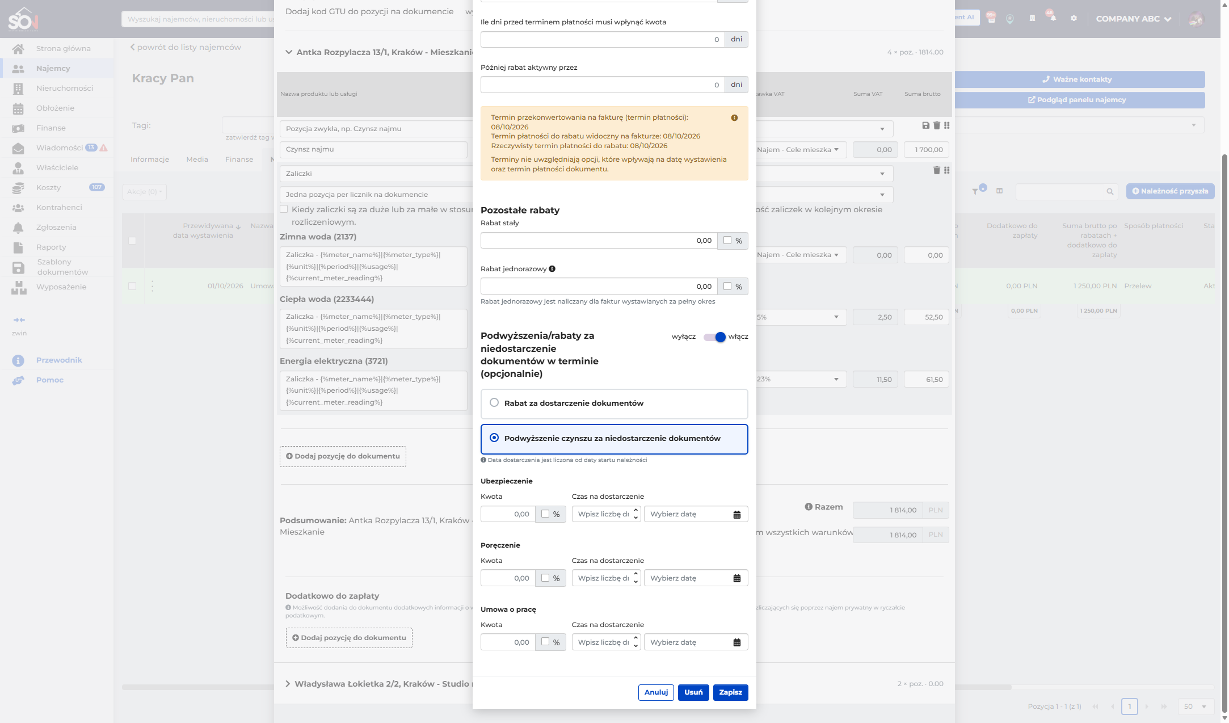
Task: Open calendar picker in Ubezpieczenie row
Action: coord(737,515)
